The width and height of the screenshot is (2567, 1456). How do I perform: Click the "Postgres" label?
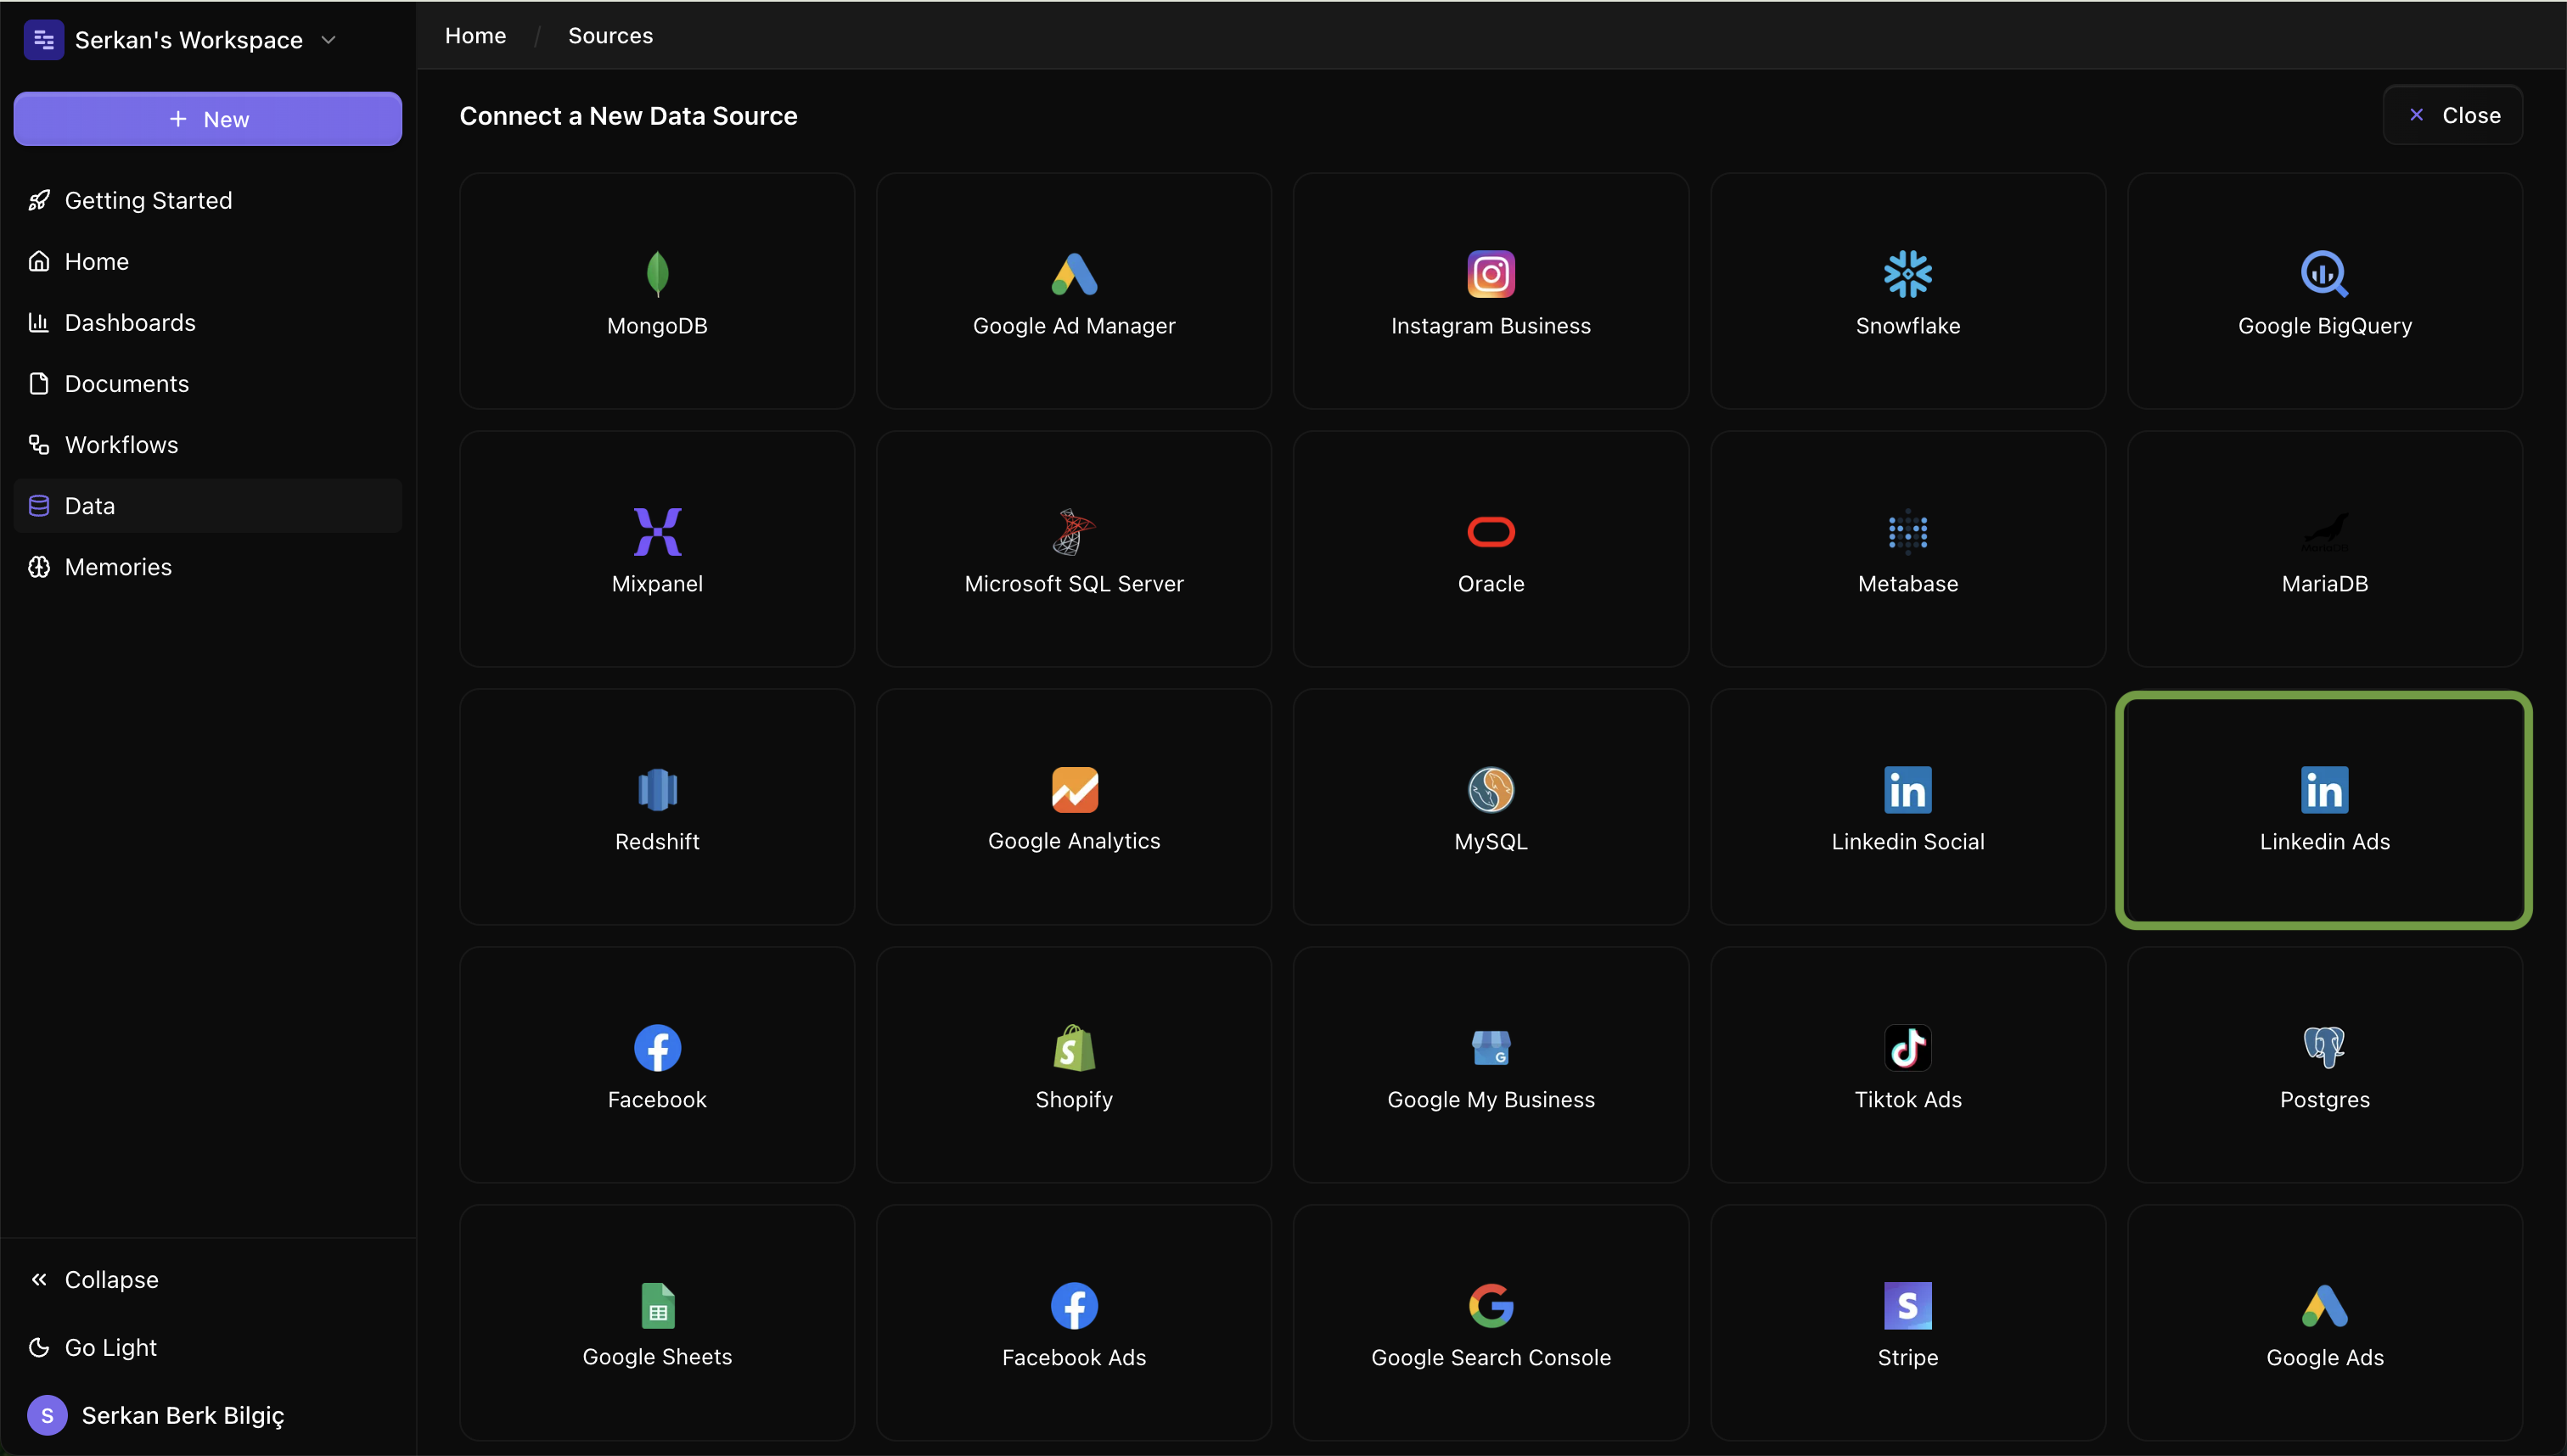pos(2324,1100)
